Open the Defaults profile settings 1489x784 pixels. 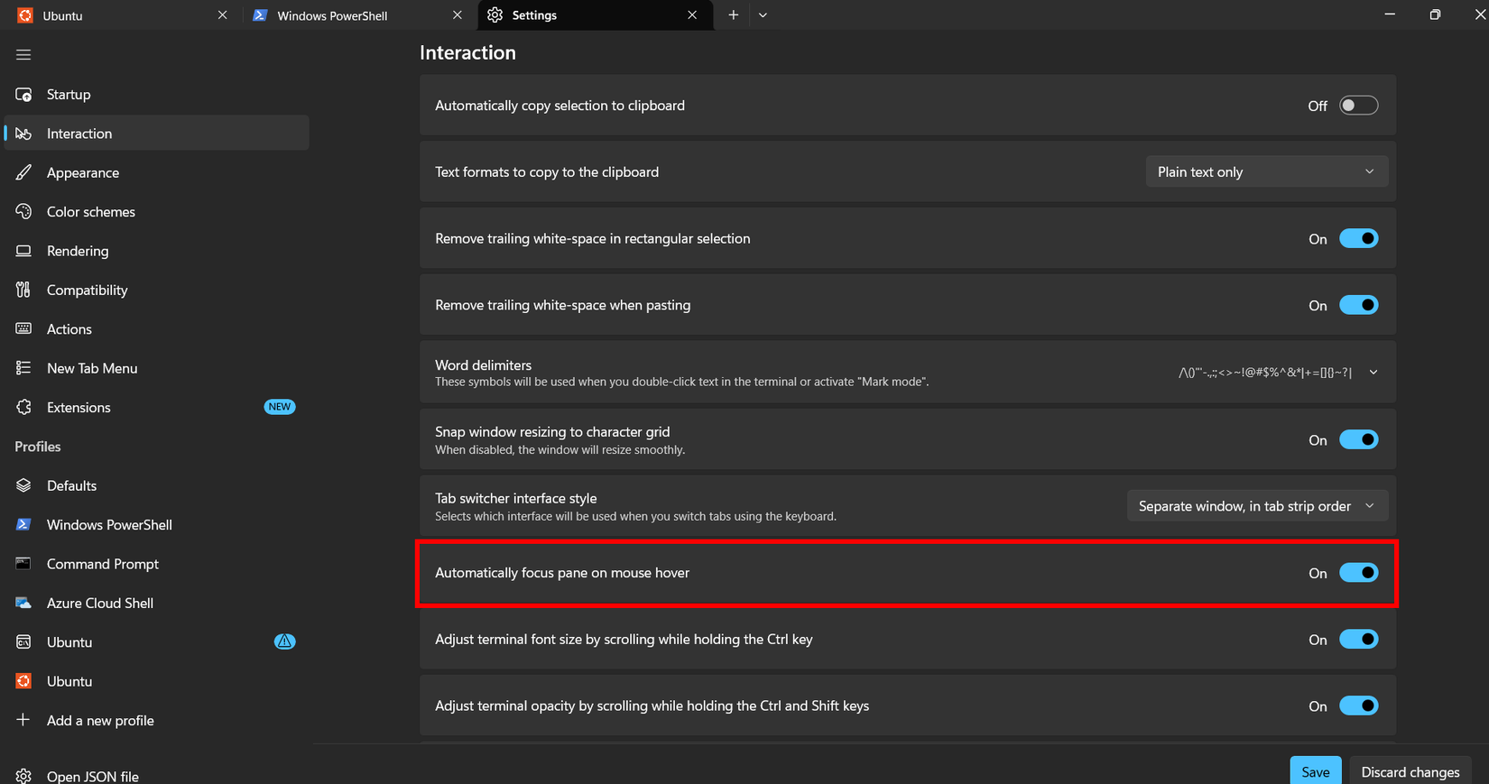pyautogui.click(x=156, y=485)
